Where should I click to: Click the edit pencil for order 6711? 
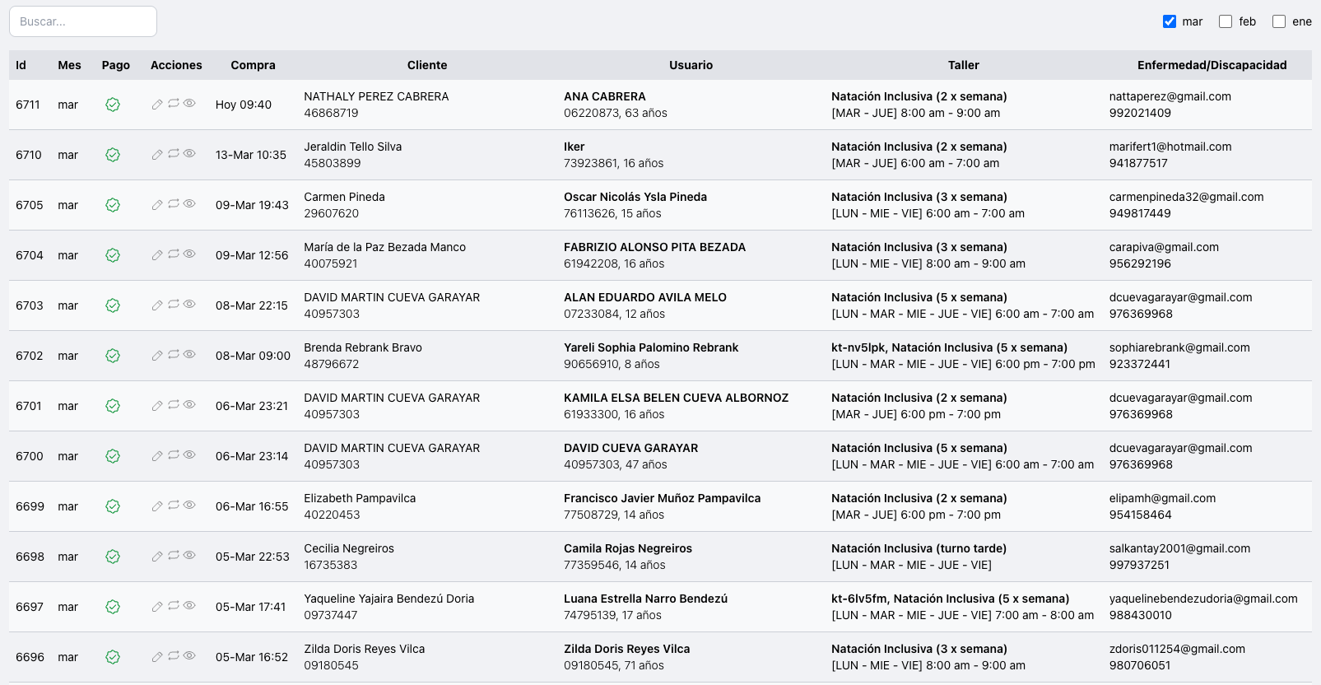coord(157,105)
